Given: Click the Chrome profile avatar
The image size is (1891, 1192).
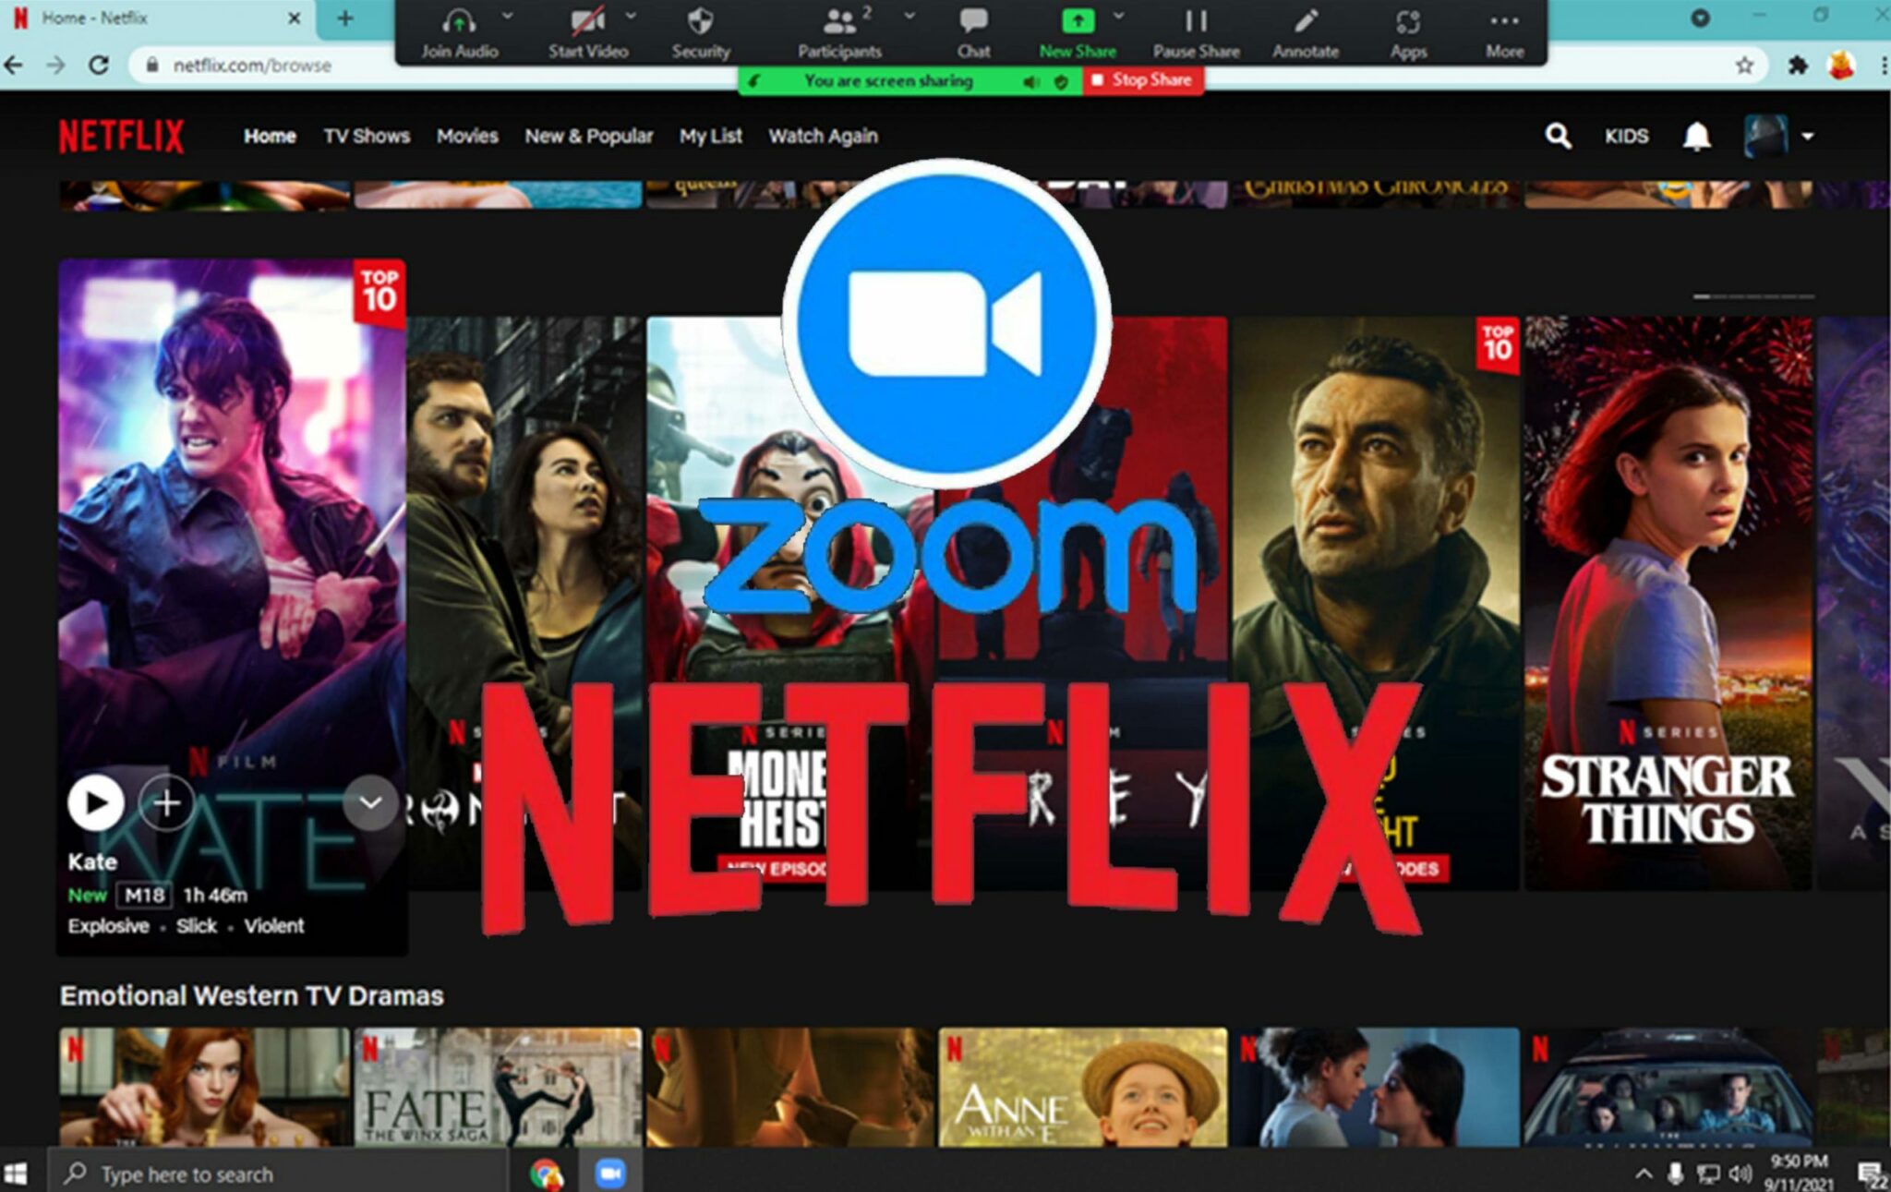Looking at the screenshot, I should pyautogui.click(x=1841, y=66).
